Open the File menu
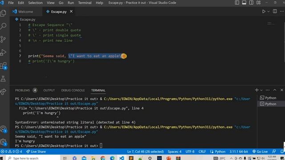285x160 pixels. coord(11,3)
